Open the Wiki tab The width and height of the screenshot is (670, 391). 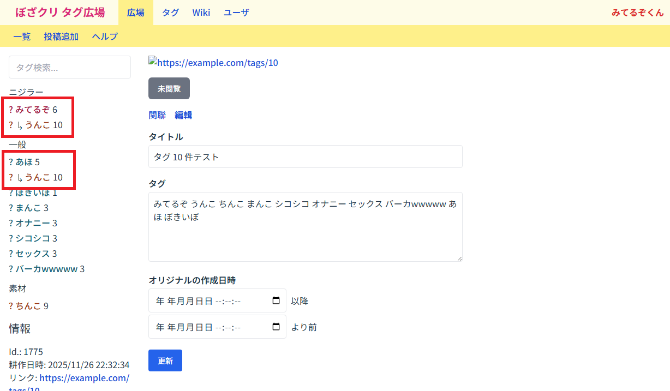[x=201, y=13]
